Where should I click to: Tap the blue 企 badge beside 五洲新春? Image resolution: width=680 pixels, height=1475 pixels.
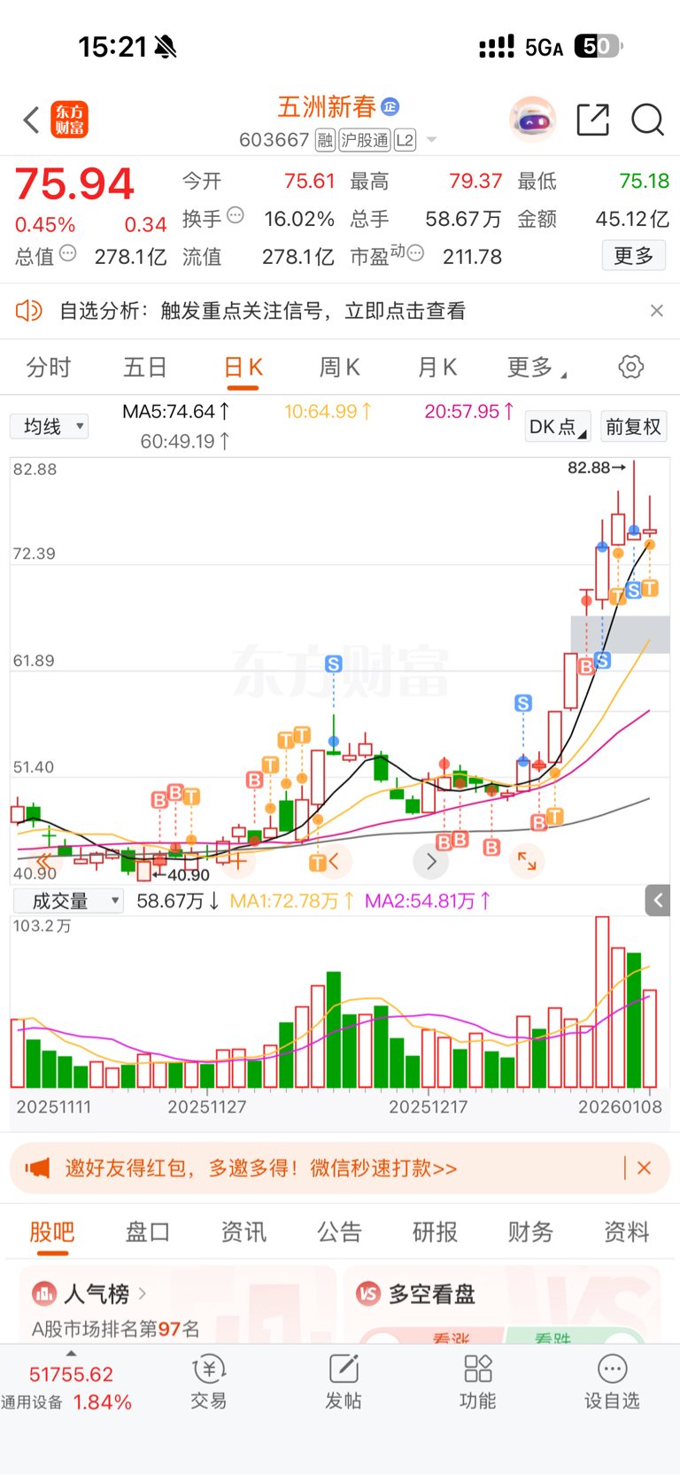[390, 107]
